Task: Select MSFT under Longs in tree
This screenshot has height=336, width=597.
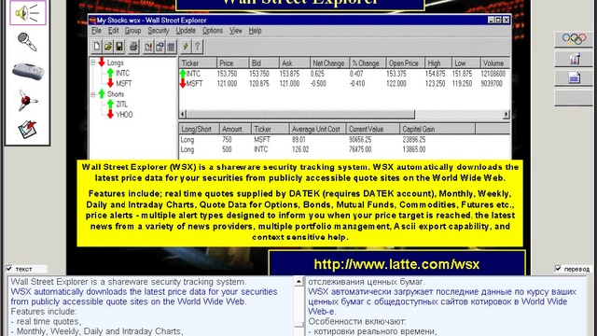Action: (x=124, y=83)
